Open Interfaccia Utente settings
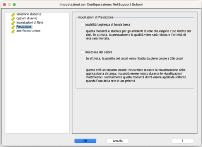 (28, 31)
